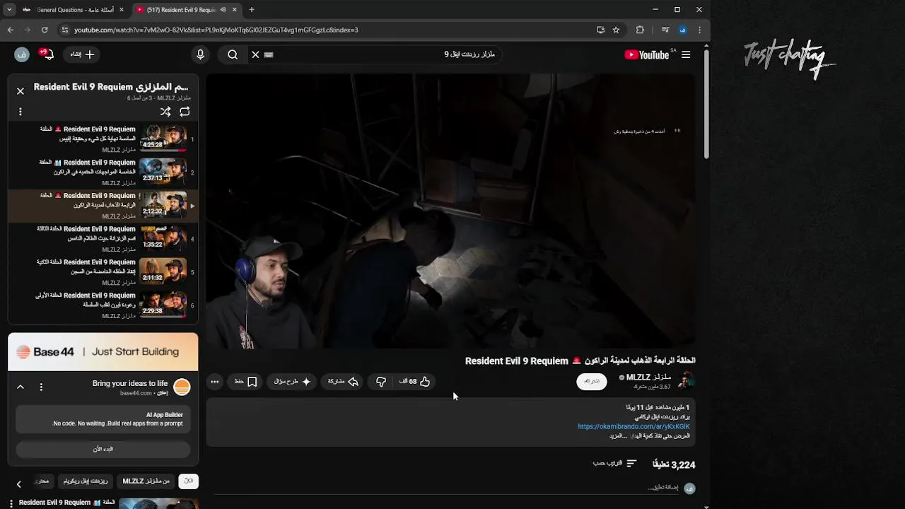Open Base44 ad three-dot menu
The width and height of the screenshot is (905, 509).
pos(41,387)
